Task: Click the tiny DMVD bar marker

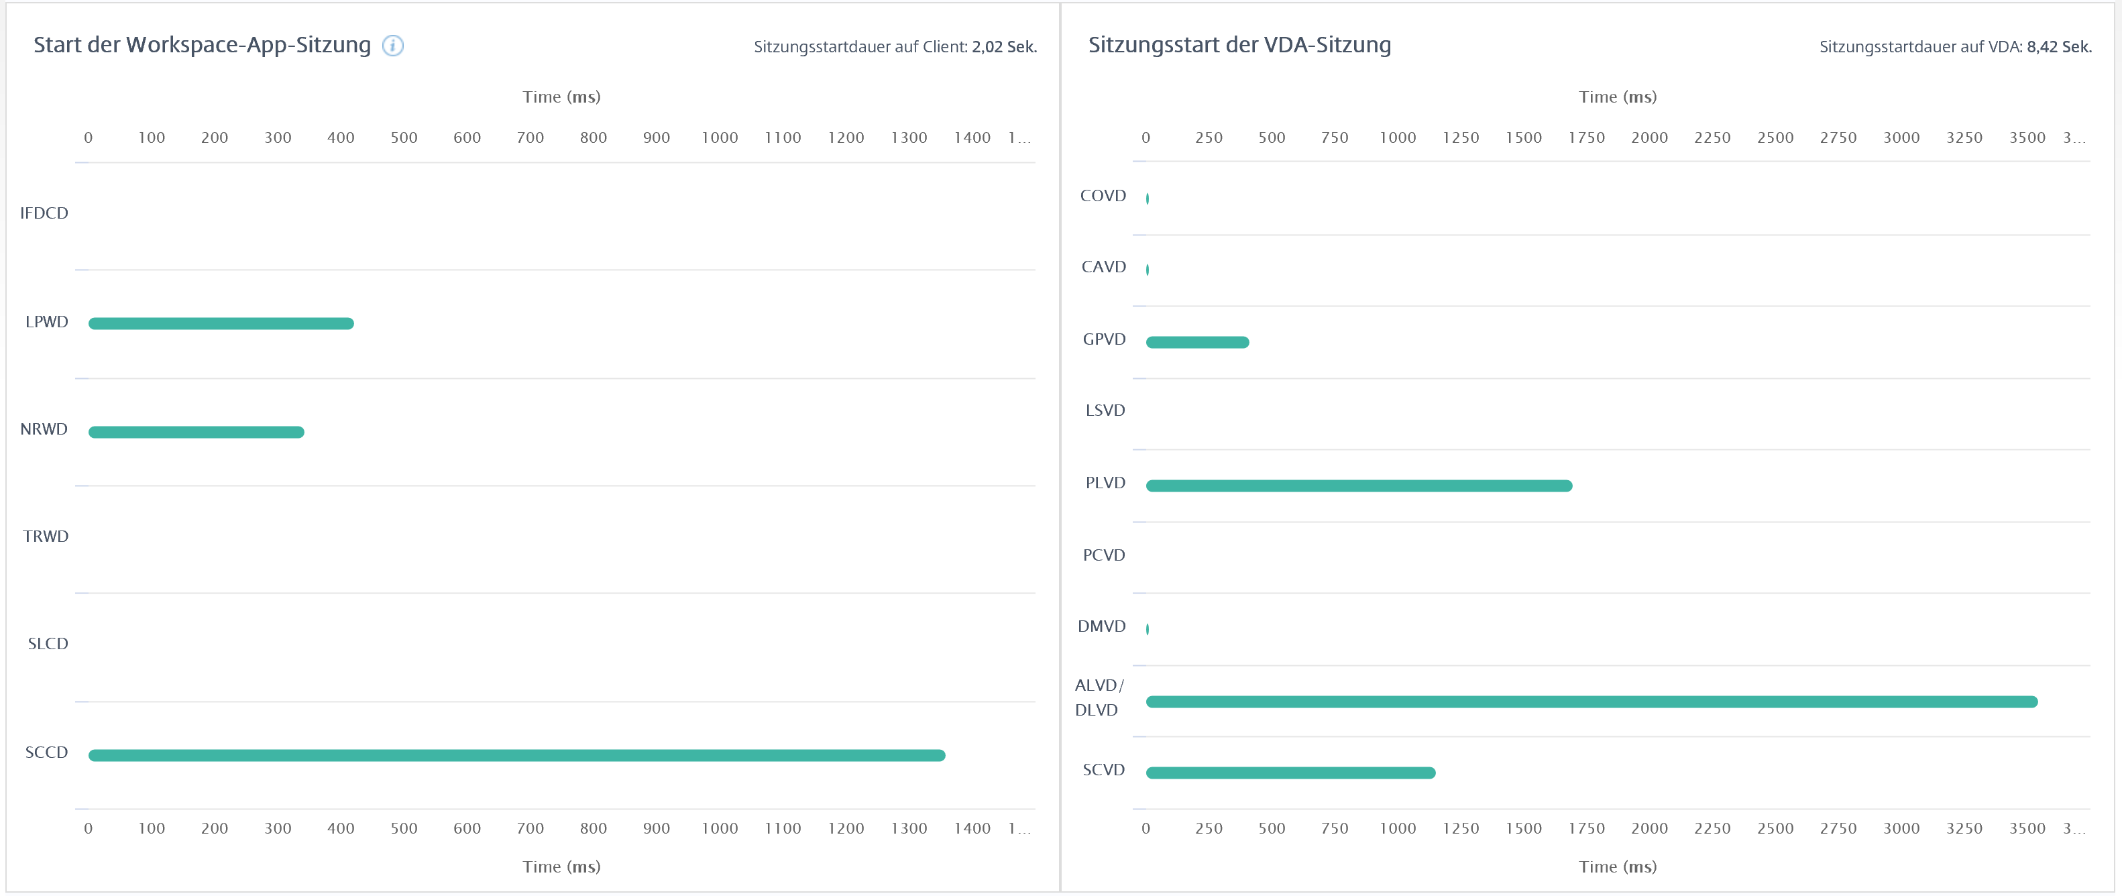Action: coord(1148,629)
